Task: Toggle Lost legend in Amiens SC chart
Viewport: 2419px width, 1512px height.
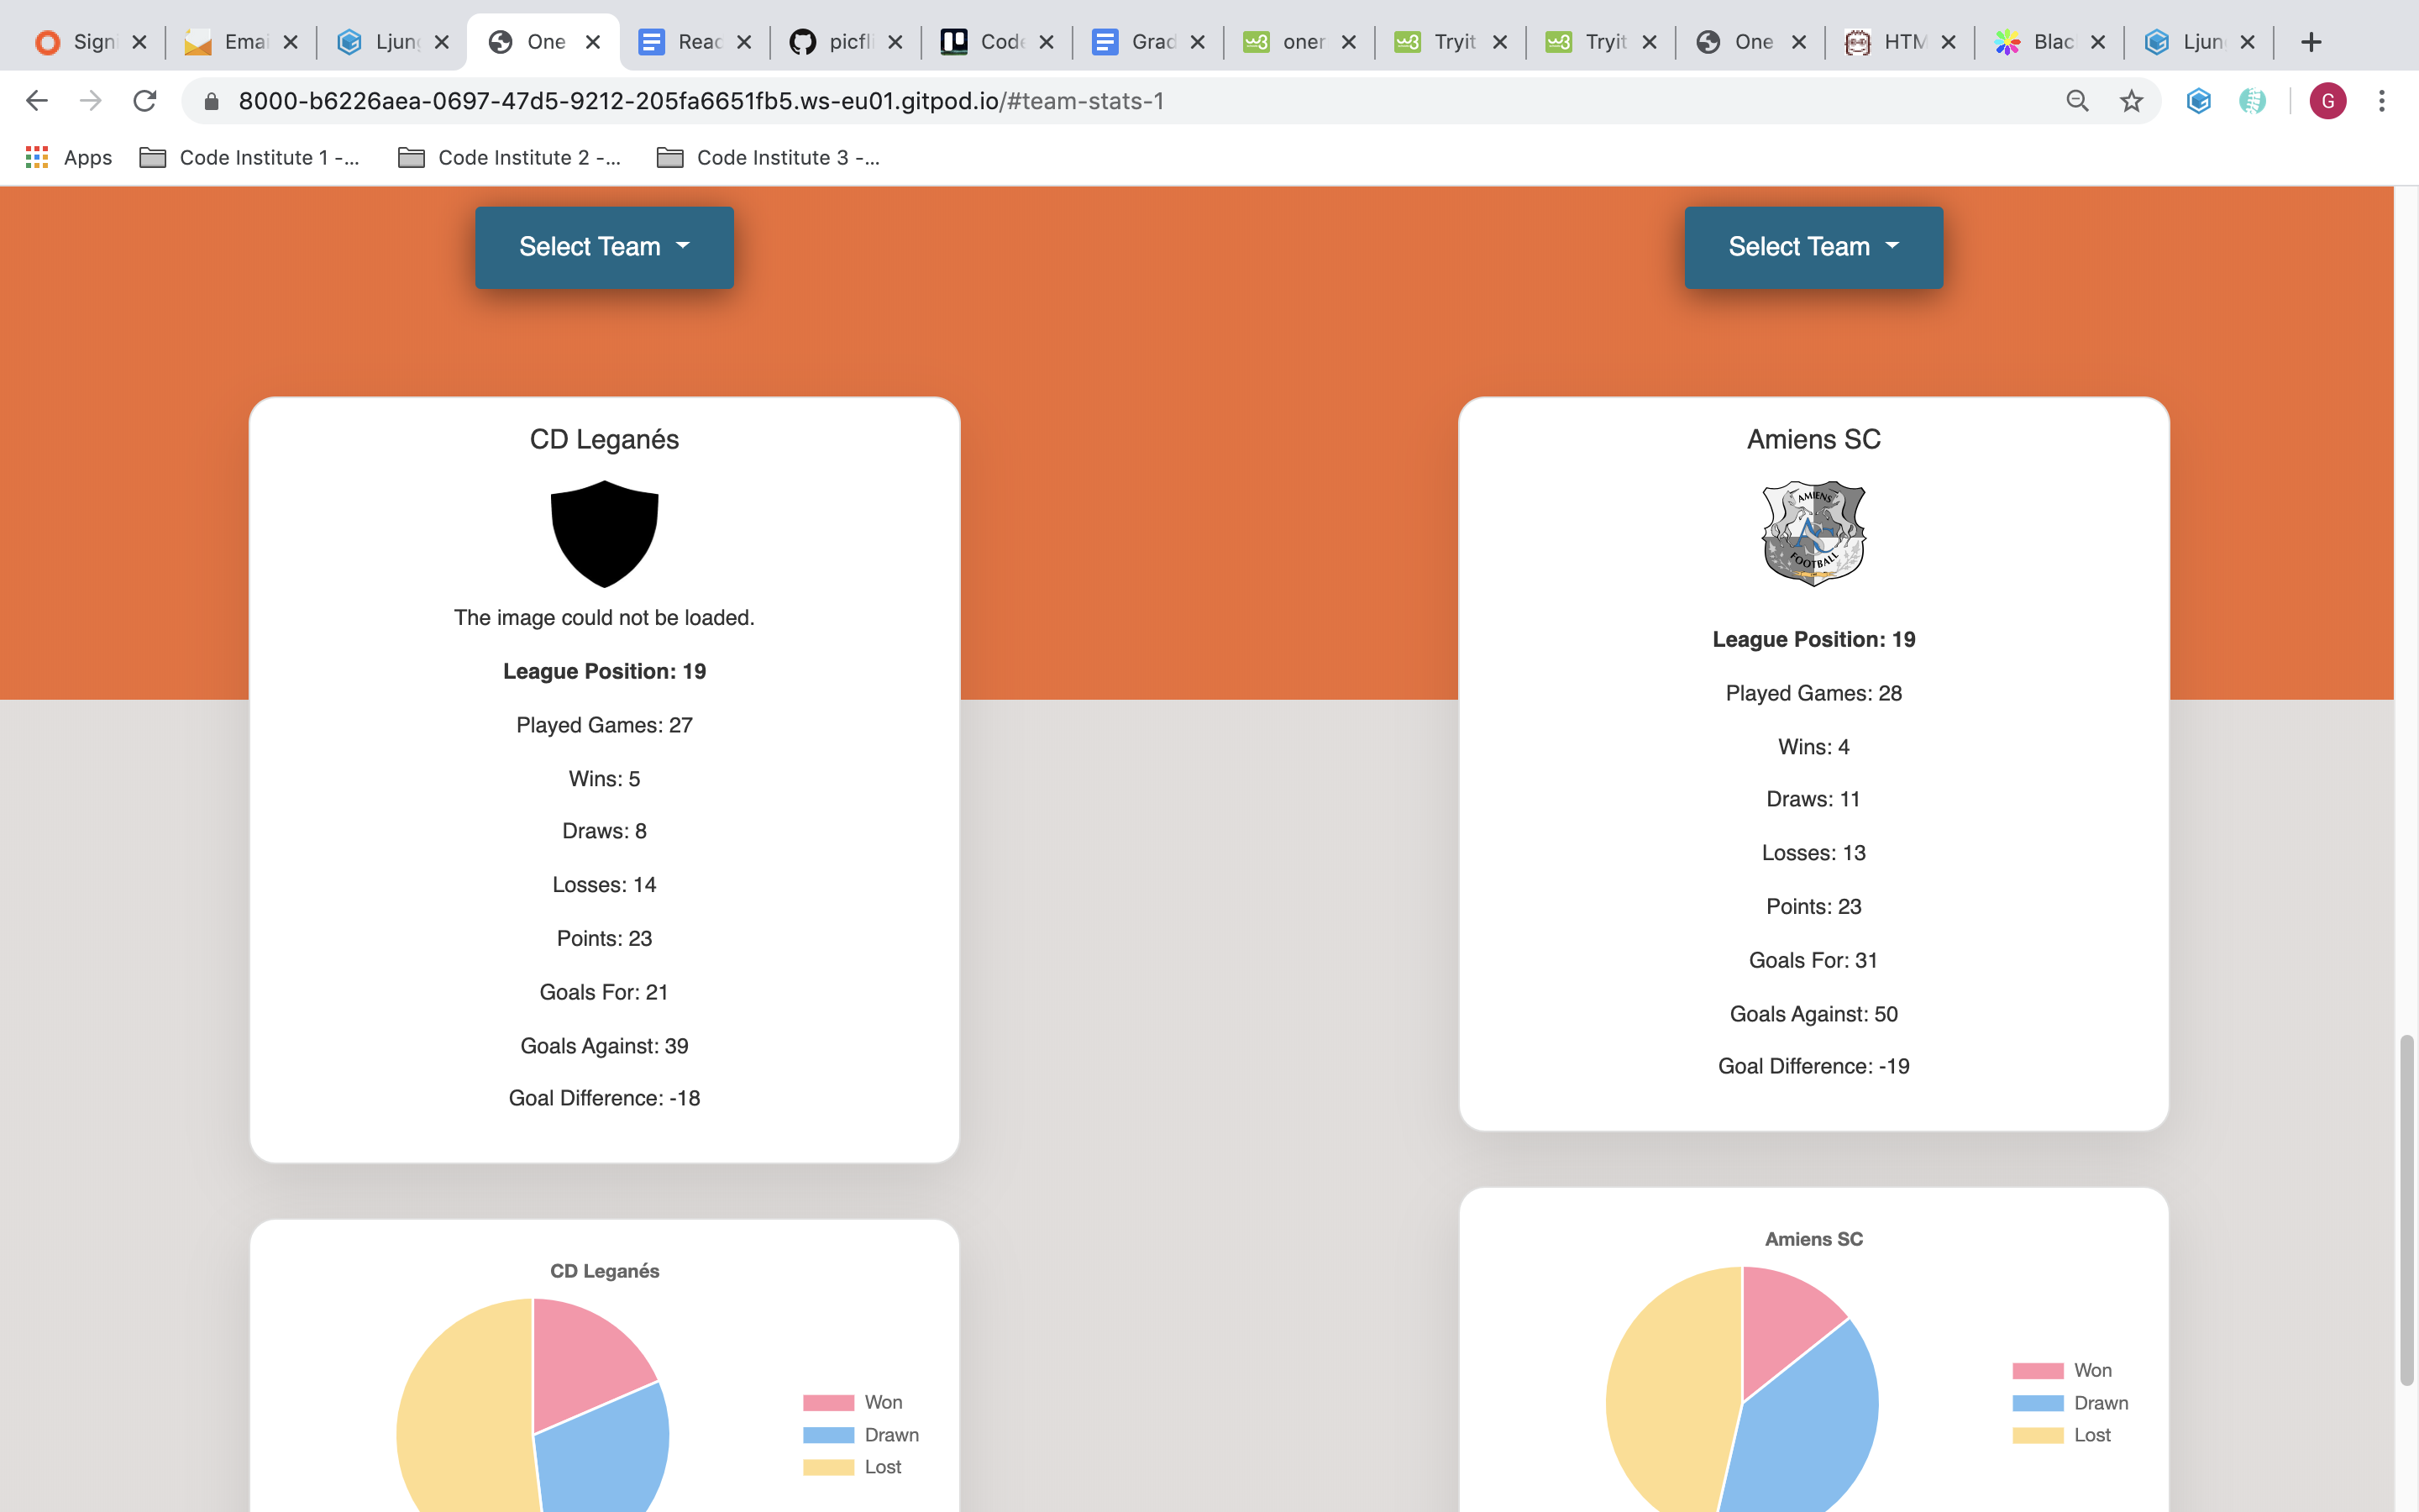Action: click(x=2062, y=1435)
